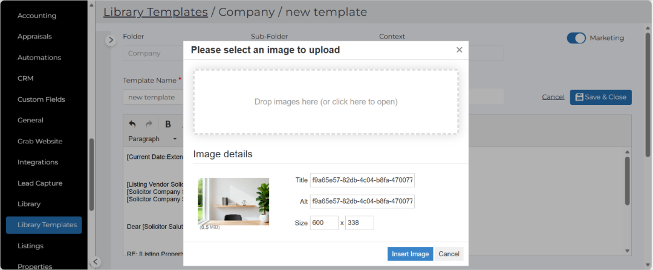Expand the side panel with chevron arrow

point(111,40)
